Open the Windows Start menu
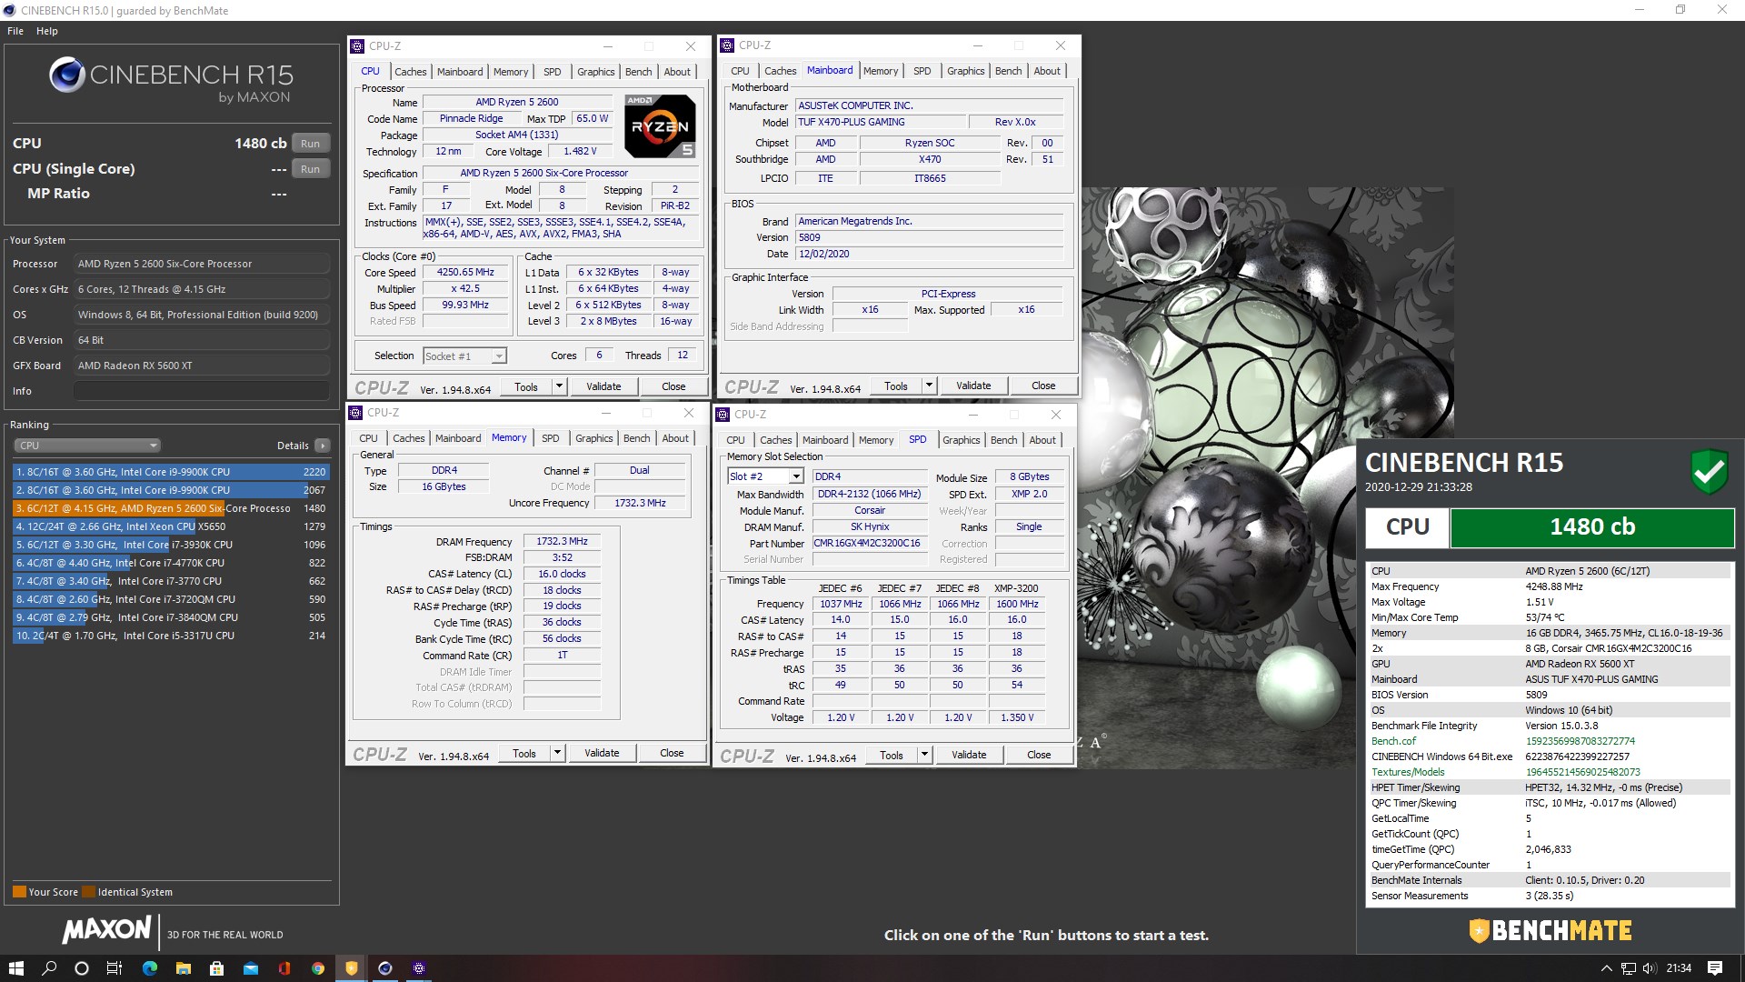The width and height of the screenshot is (1745, 982). click(x=15, y=968)
